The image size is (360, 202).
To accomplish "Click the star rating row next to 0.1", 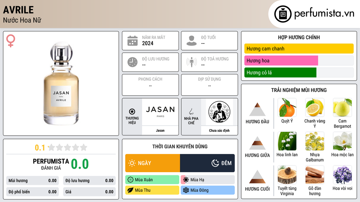I will (68, 147).
